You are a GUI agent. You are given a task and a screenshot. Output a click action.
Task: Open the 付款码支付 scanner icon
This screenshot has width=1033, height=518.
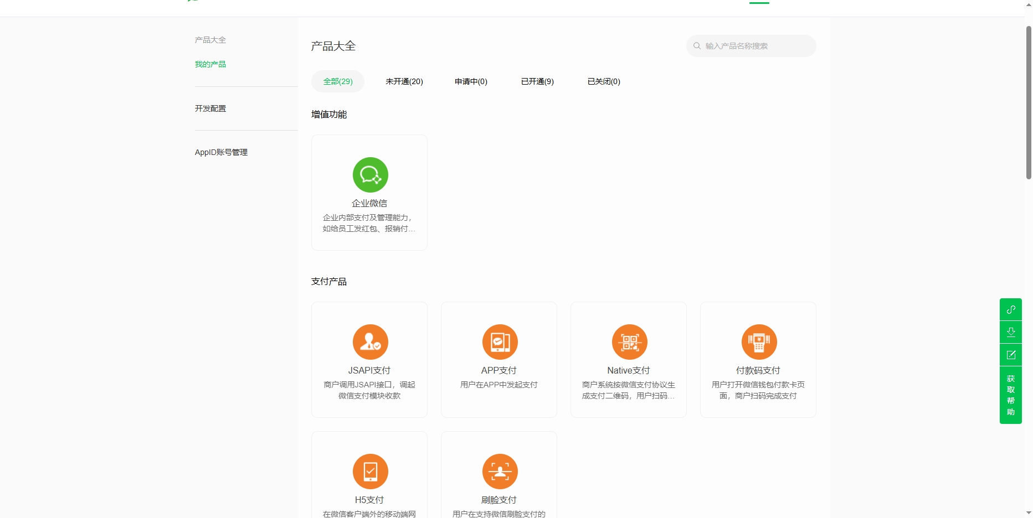[x=759, y=342]
